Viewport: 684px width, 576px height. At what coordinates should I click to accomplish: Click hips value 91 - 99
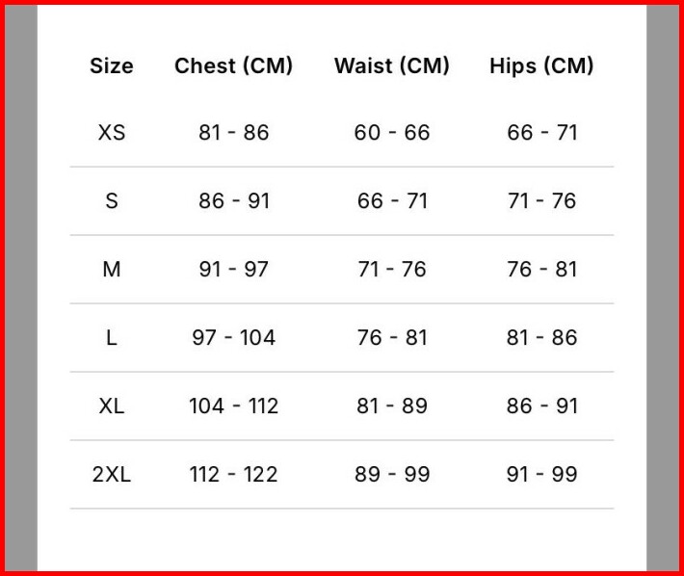541,475
